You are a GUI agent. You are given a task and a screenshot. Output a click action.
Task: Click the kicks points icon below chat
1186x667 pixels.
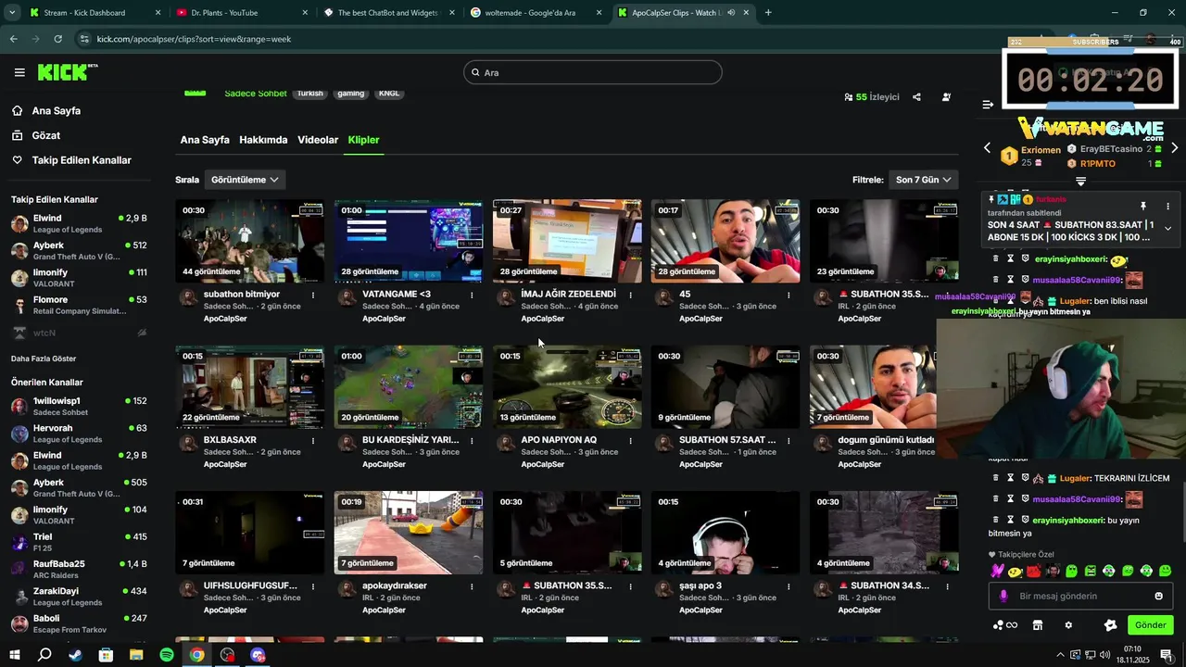tap(1005, 625)
